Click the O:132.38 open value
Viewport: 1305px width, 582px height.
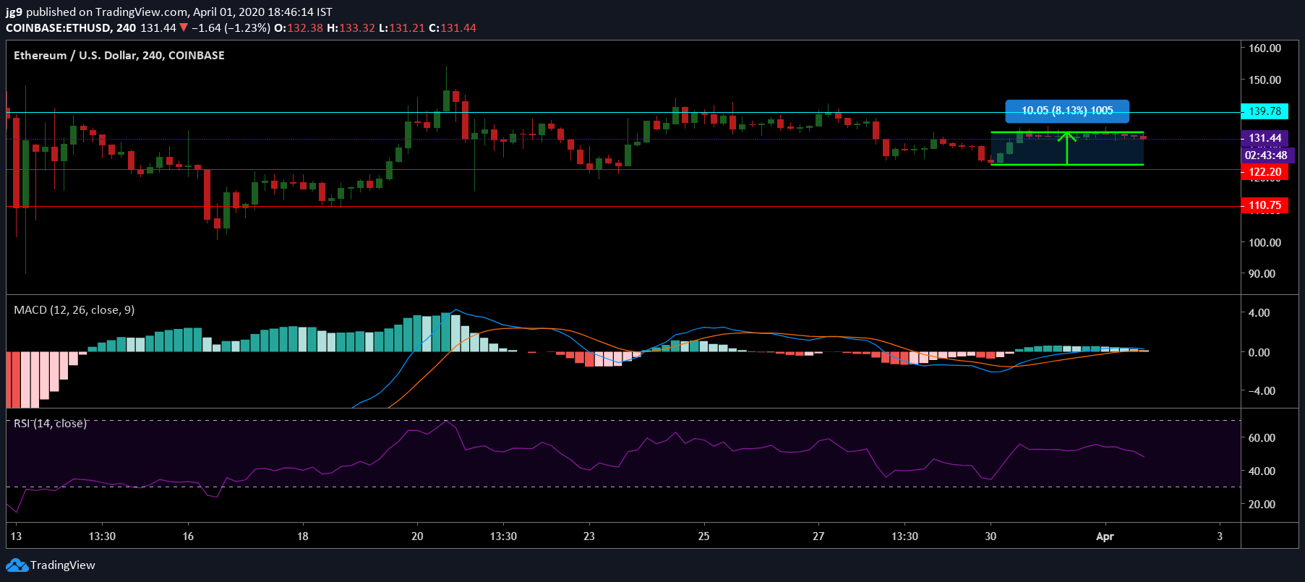click(x=299, y=27)
